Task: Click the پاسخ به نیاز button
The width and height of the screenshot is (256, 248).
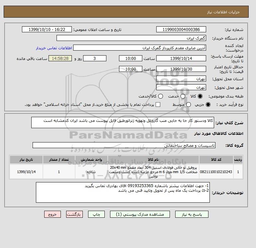Action: pyautogui.click(x=192, y=214)
